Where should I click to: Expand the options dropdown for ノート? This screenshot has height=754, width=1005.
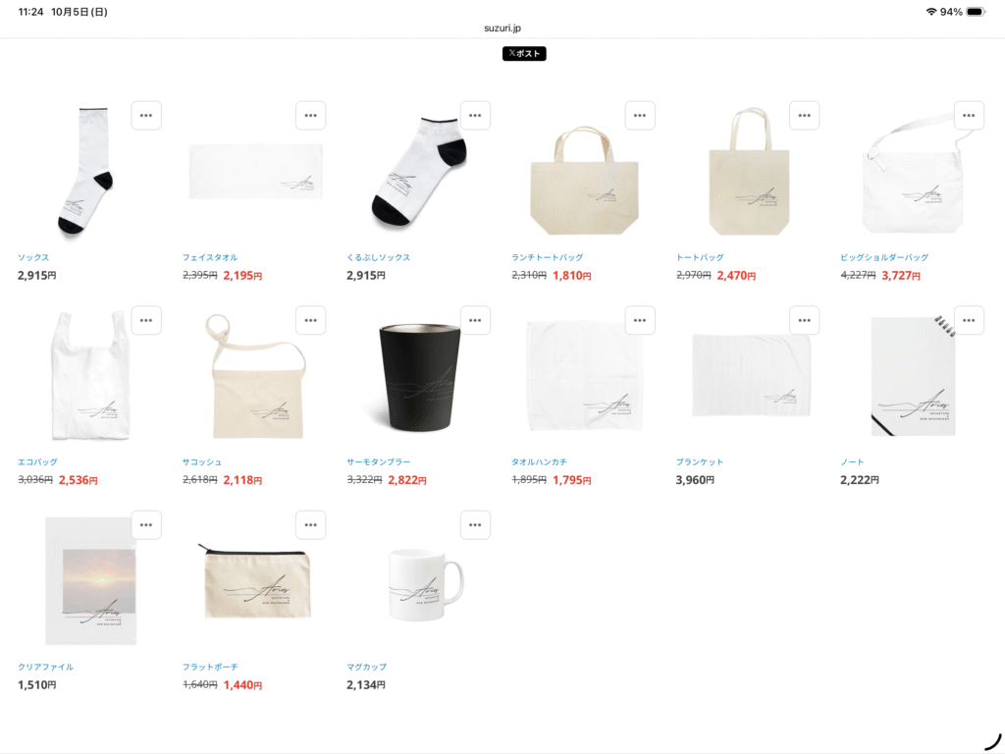969,320
